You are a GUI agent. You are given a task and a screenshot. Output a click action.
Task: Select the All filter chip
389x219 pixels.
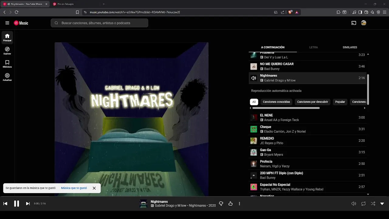click(x=254, y=102)
